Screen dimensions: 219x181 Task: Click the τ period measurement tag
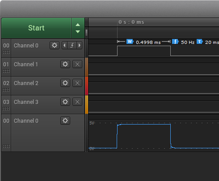(200, 42)
